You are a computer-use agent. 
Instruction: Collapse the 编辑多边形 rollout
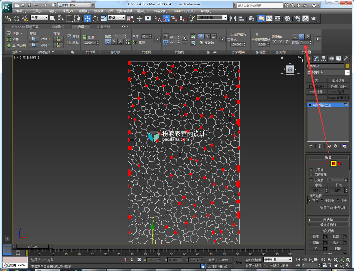point(328,225)
